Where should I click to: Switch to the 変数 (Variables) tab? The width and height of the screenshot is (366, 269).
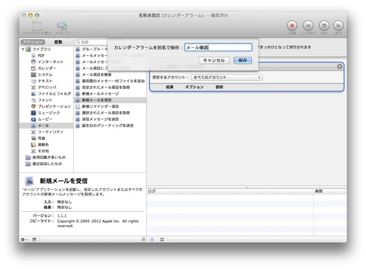pyautogui.click(x=58, y=42)
